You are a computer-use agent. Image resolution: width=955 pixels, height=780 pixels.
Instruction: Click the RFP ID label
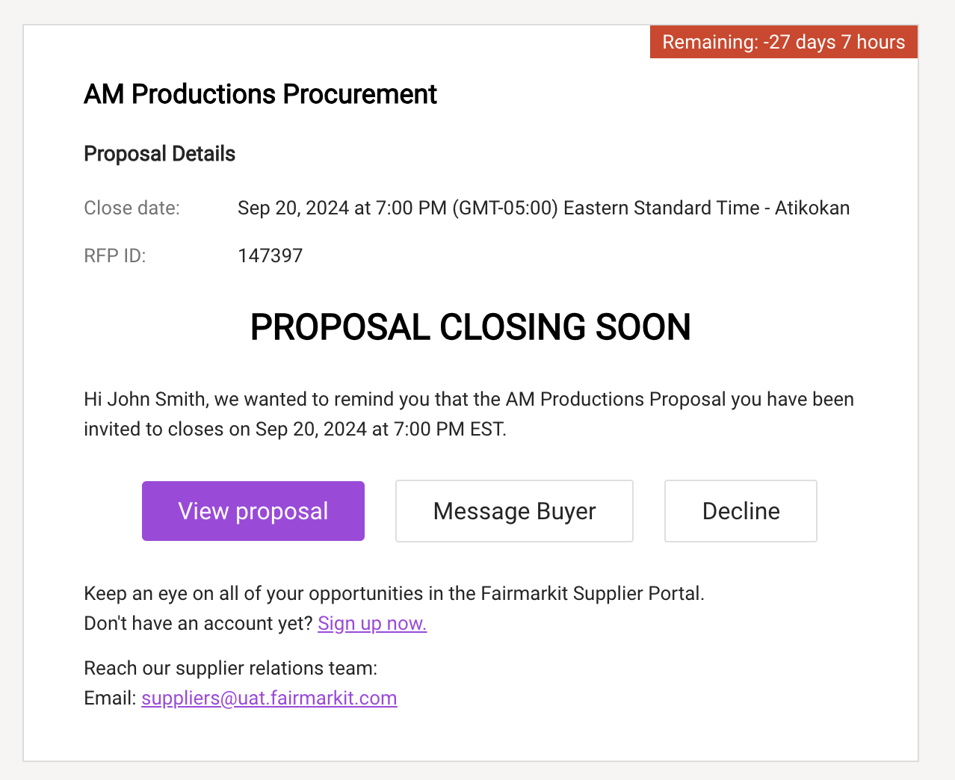(x=115, y=256)
